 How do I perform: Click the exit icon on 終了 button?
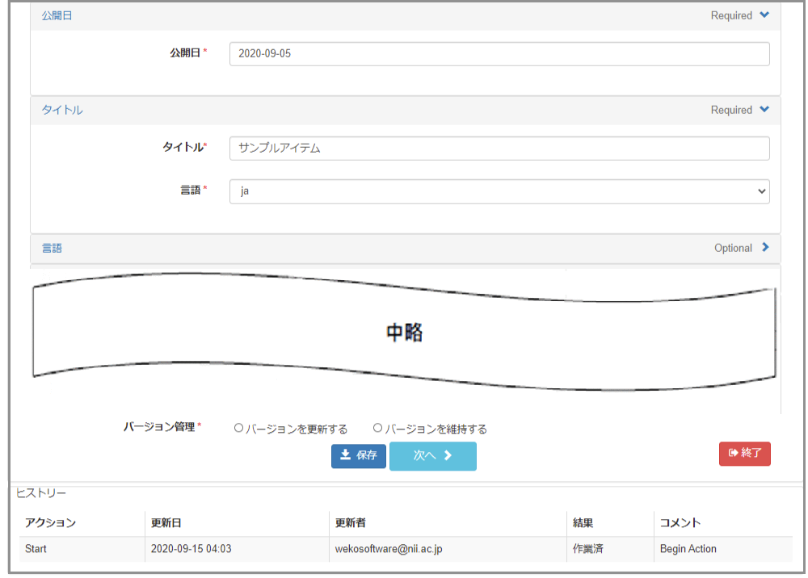click(734, 454)
